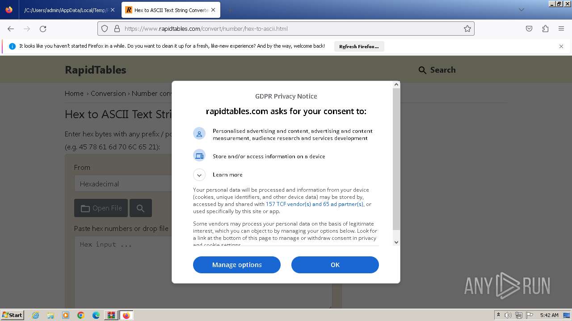Viewport: 572px width, 321px height.
Task: Open the media player taskbar icon
Action: [x=66, y=315]
